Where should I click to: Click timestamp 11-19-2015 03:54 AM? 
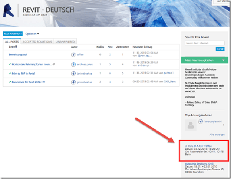(145, 53)
